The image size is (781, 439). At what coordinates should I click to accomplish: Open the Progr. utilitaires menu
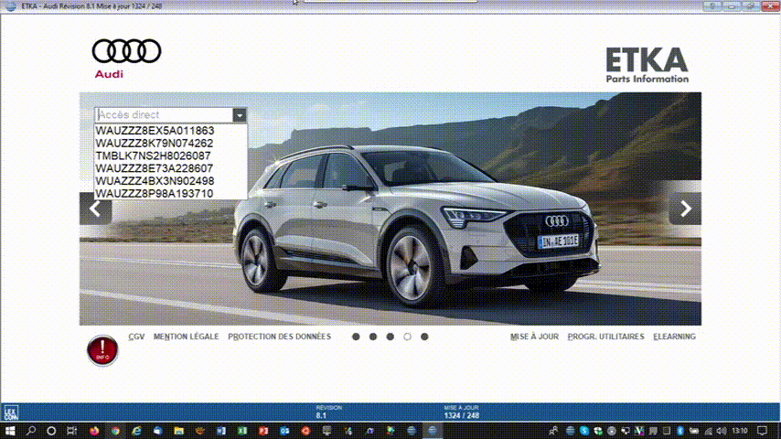(605, 337)
